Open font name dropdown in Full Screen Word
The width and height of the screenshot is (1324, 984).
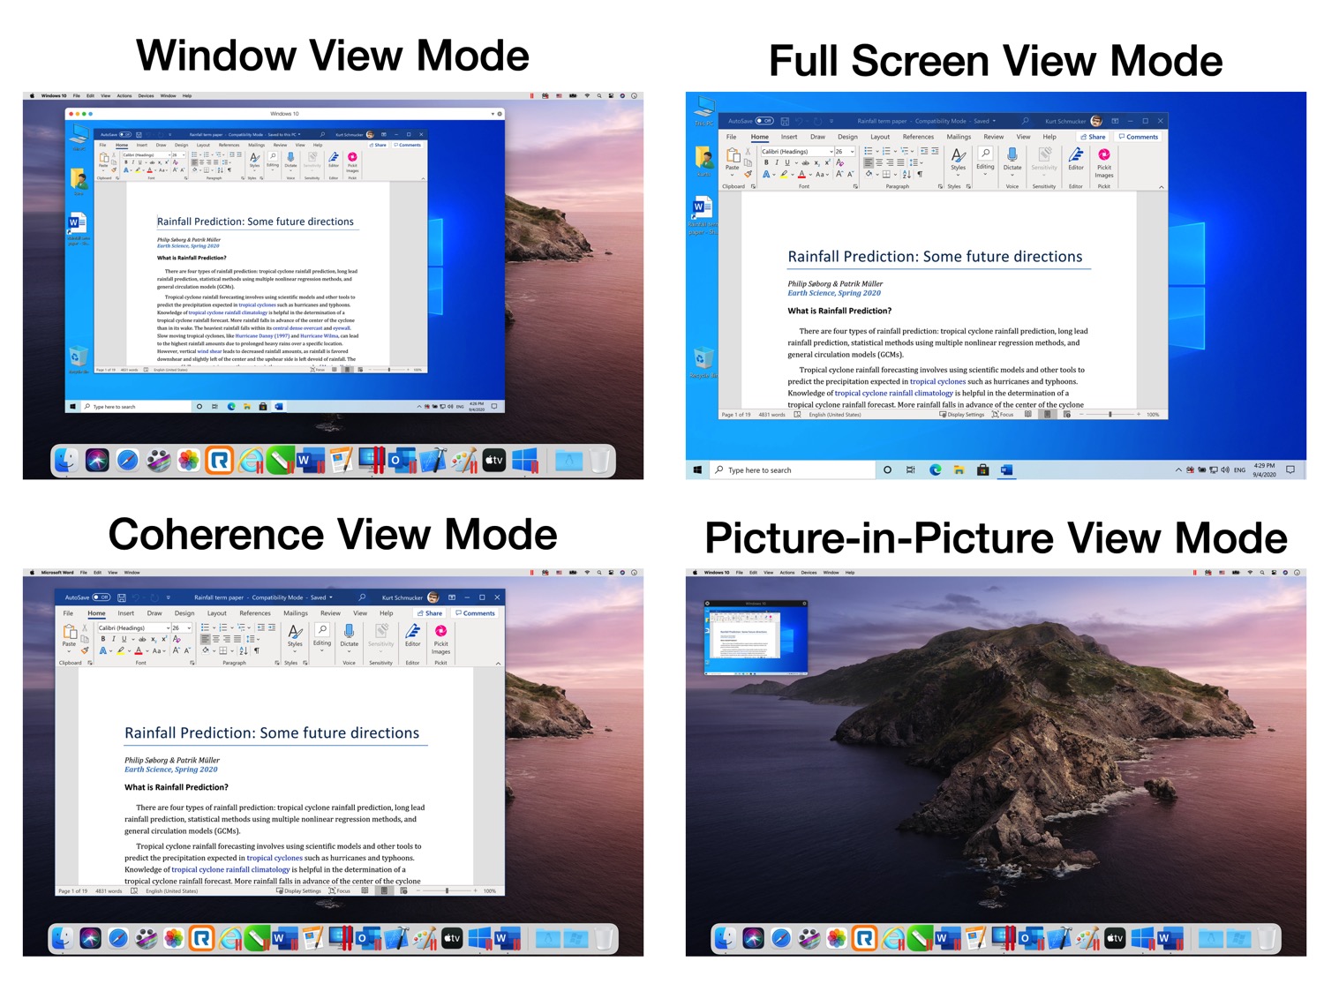(831, 152)
